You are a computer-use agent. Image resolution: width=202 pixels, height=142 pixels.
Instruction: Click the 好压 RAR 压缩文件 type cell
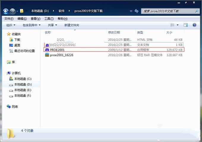[150, 55]
